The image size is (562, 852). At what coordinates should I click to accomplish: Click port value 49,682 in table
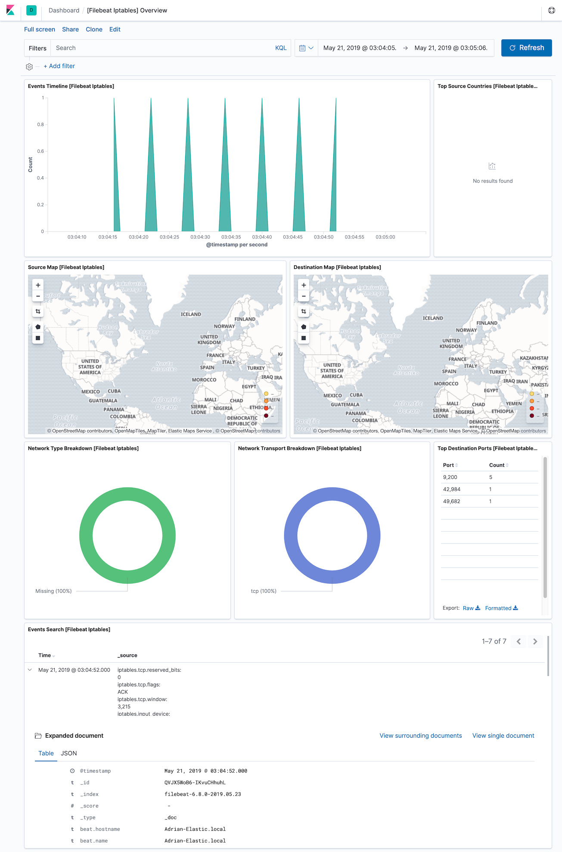pyautogui.click(x=452, y=501)
